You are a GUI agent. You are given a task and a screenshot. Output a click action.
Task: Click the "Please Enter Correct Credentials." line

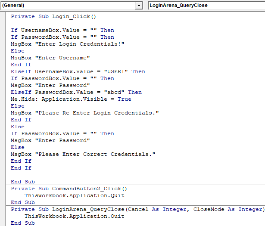(x=83, y=154)
